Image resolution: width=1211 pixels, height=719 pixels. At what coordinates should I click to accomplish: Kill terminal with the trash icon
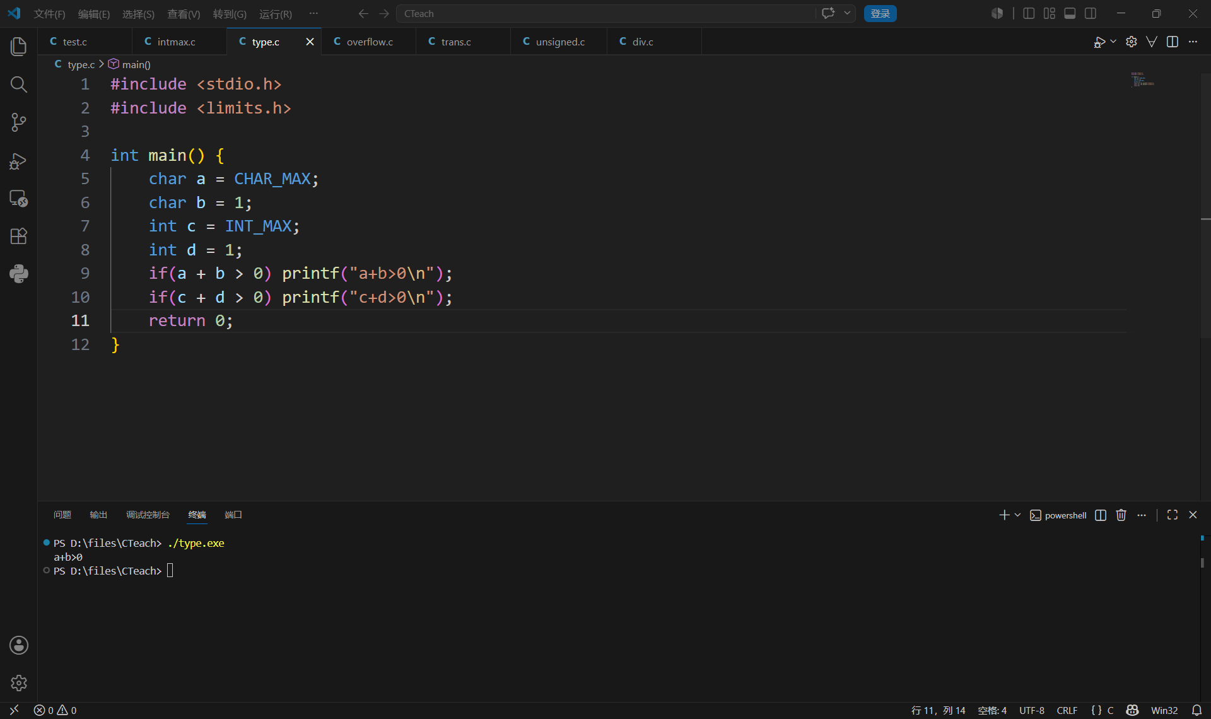(x=1121, y=515)
